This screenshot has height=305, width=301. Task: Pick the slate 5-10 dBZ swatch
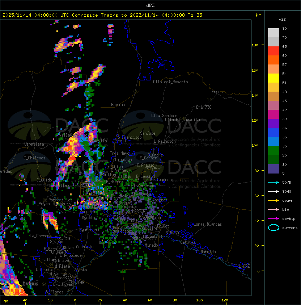274,169
